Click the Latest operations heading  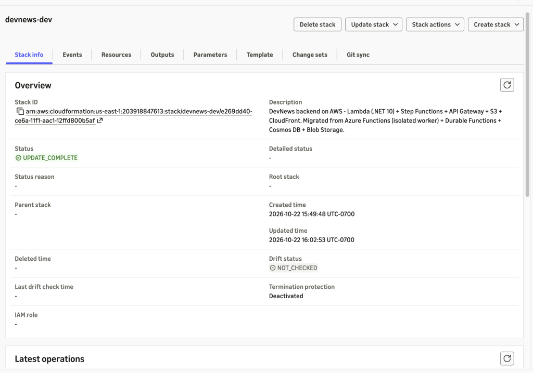coord(49,359)
